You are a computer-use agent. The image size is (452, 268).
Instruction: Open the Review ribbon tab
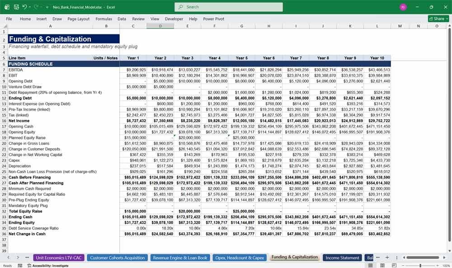pyautogui.click(x=138, y=19)
